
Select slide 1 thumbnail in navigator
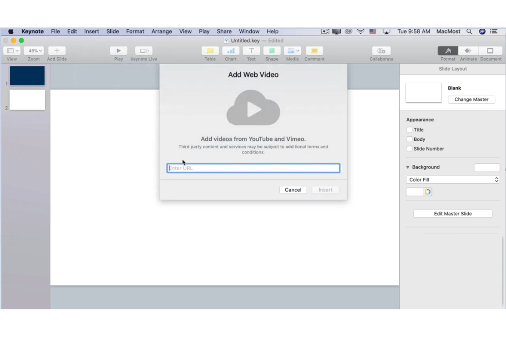pyautogui.click(x=27, y=76)
